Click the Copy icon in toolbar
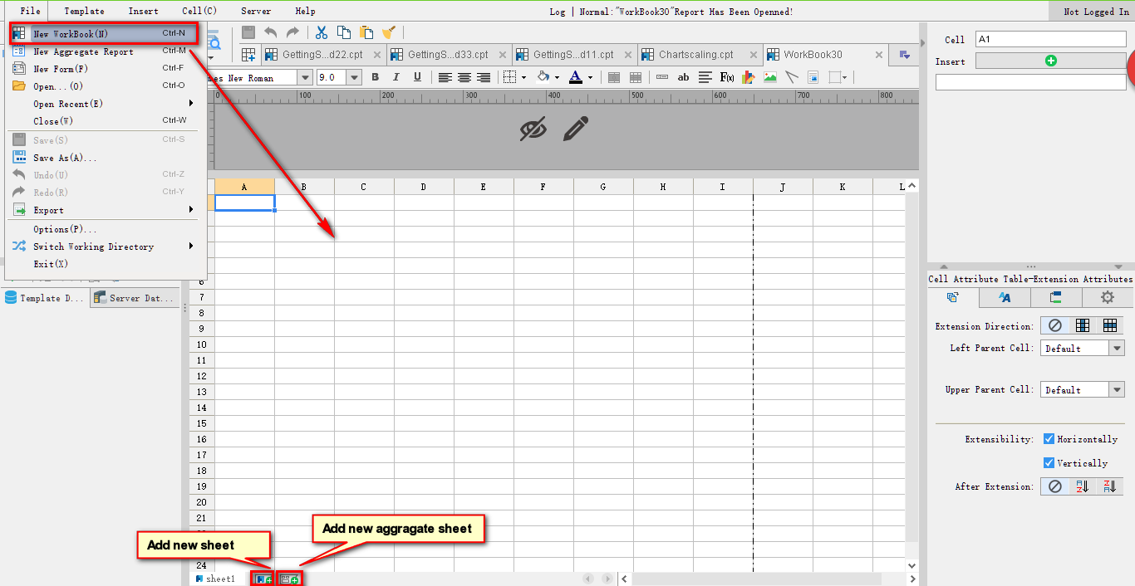The width and height of the screenshot is (1135, 586). 344,32
